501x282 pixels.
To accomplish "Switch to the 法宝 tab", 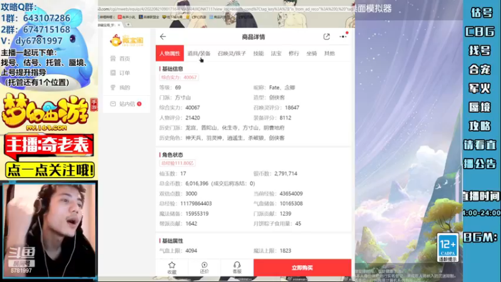I will pos(276,53).
